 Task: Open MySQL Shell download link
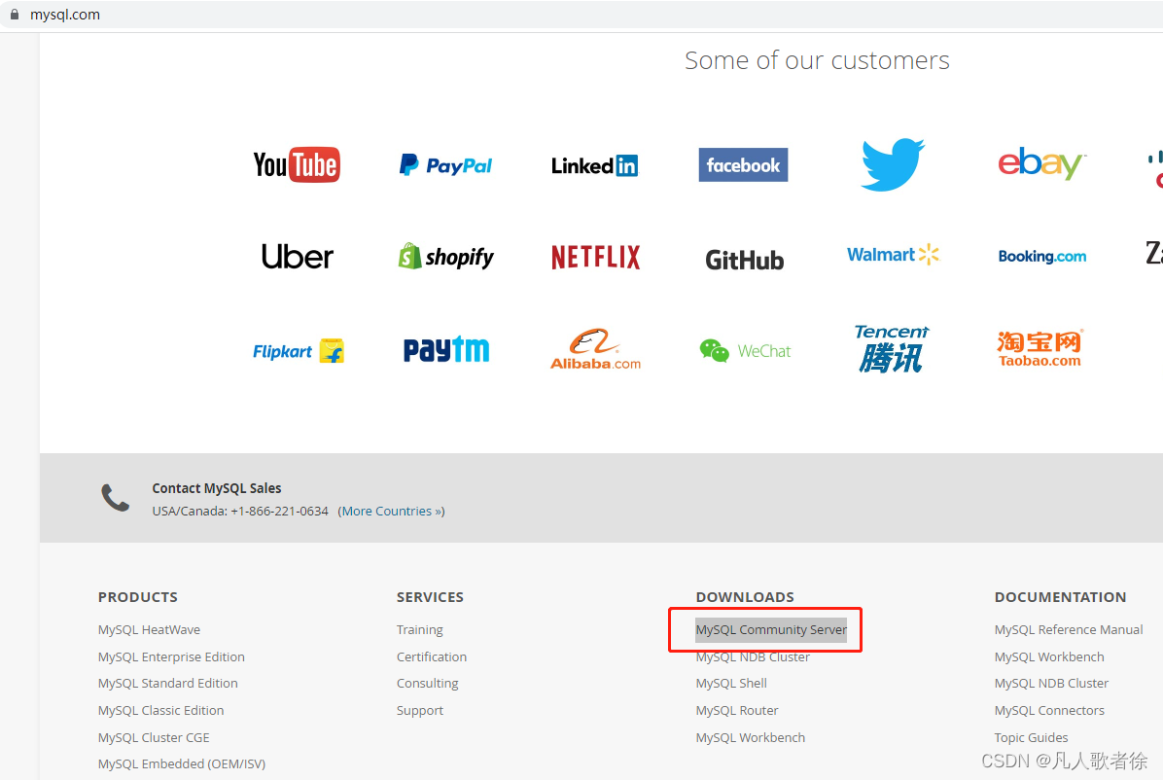(x=731, y=683)
